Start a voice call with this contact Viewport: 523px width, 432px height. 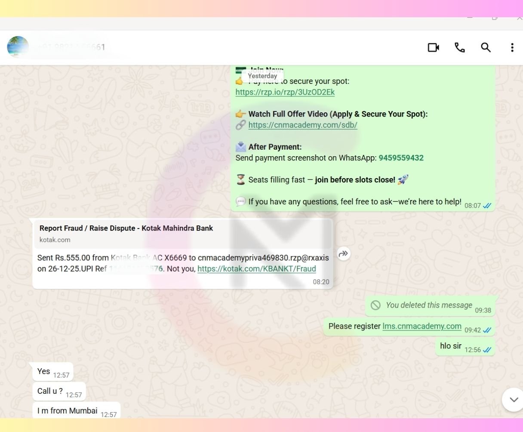point(460,47)
